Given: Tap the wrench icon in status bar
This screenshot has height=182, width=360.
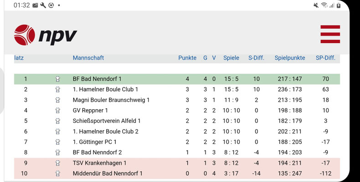Looking at the screenshot, I should [43, 5].
